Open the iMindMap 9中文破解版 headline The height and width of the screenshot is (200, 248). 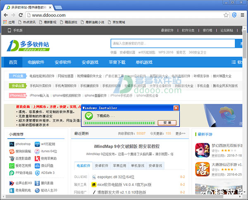[127, 146]
